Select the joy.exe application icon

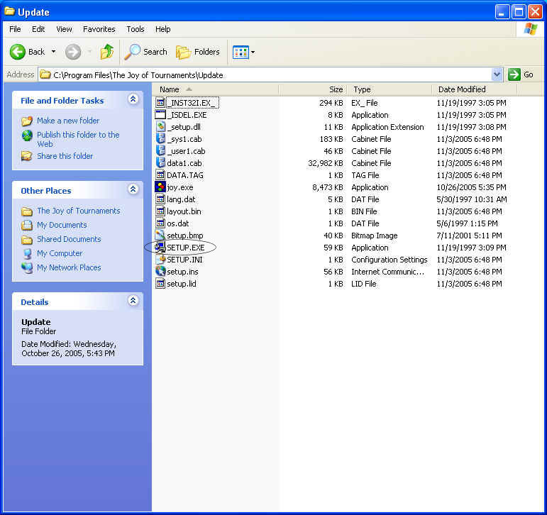point(160,187)
